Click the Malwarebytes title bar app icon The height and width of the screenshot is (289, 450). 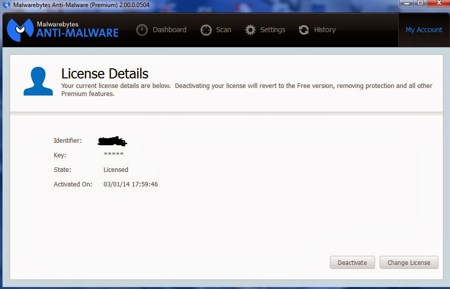7,5
